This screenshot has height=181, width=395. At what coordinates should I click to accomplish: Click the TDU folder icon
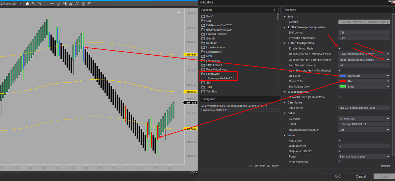coord(203,87)
